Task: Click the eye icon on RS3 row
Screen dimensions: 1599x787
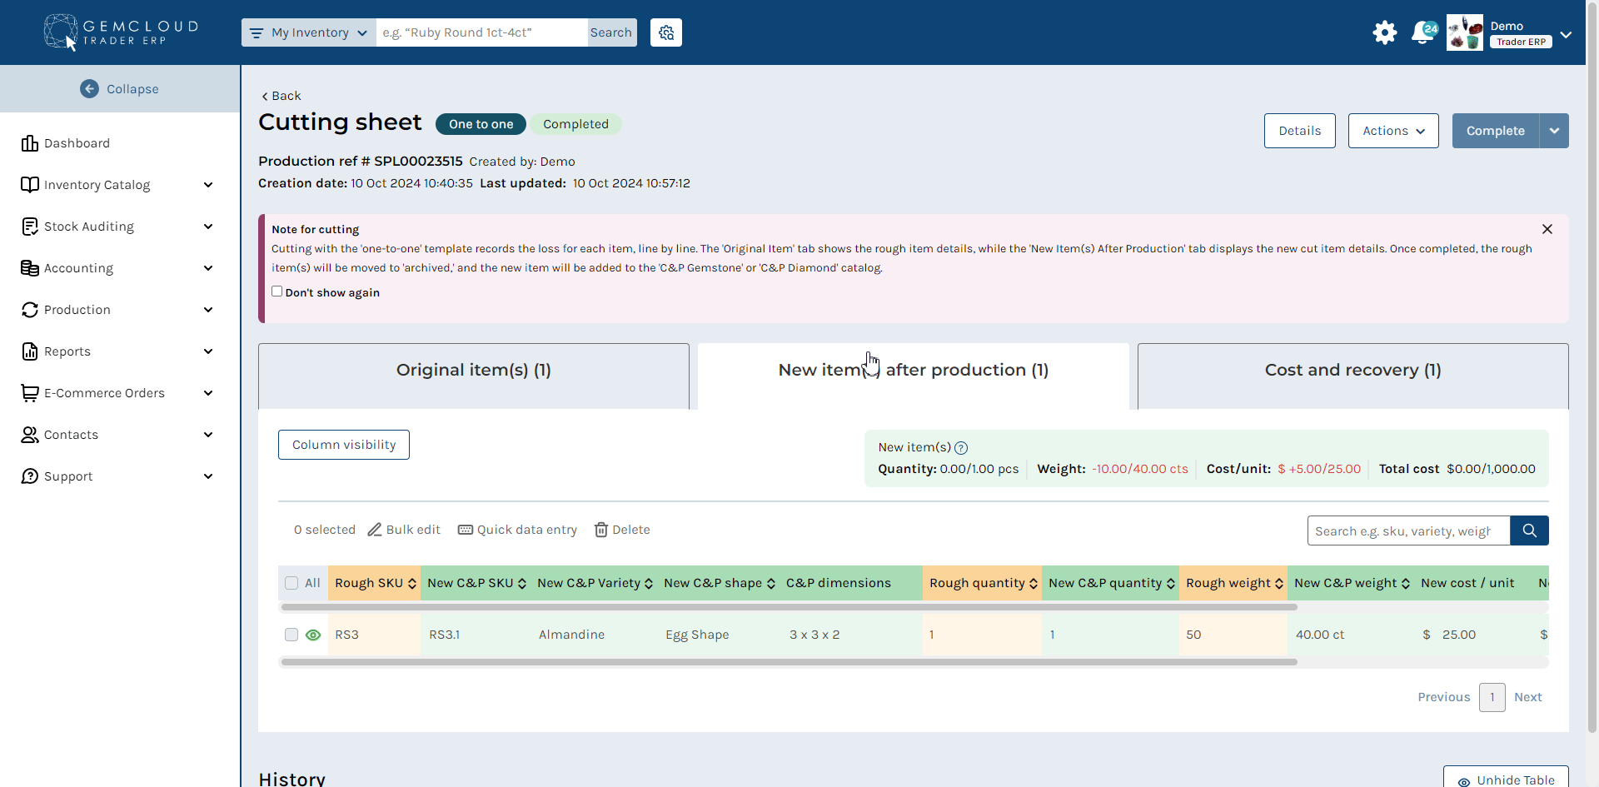Action: (x=313, y=635)
